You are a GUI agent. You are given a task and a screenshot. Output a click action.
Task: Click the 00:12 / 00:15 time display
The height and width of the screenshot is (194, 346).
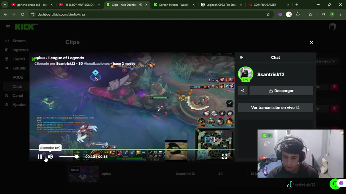[97, 157]
